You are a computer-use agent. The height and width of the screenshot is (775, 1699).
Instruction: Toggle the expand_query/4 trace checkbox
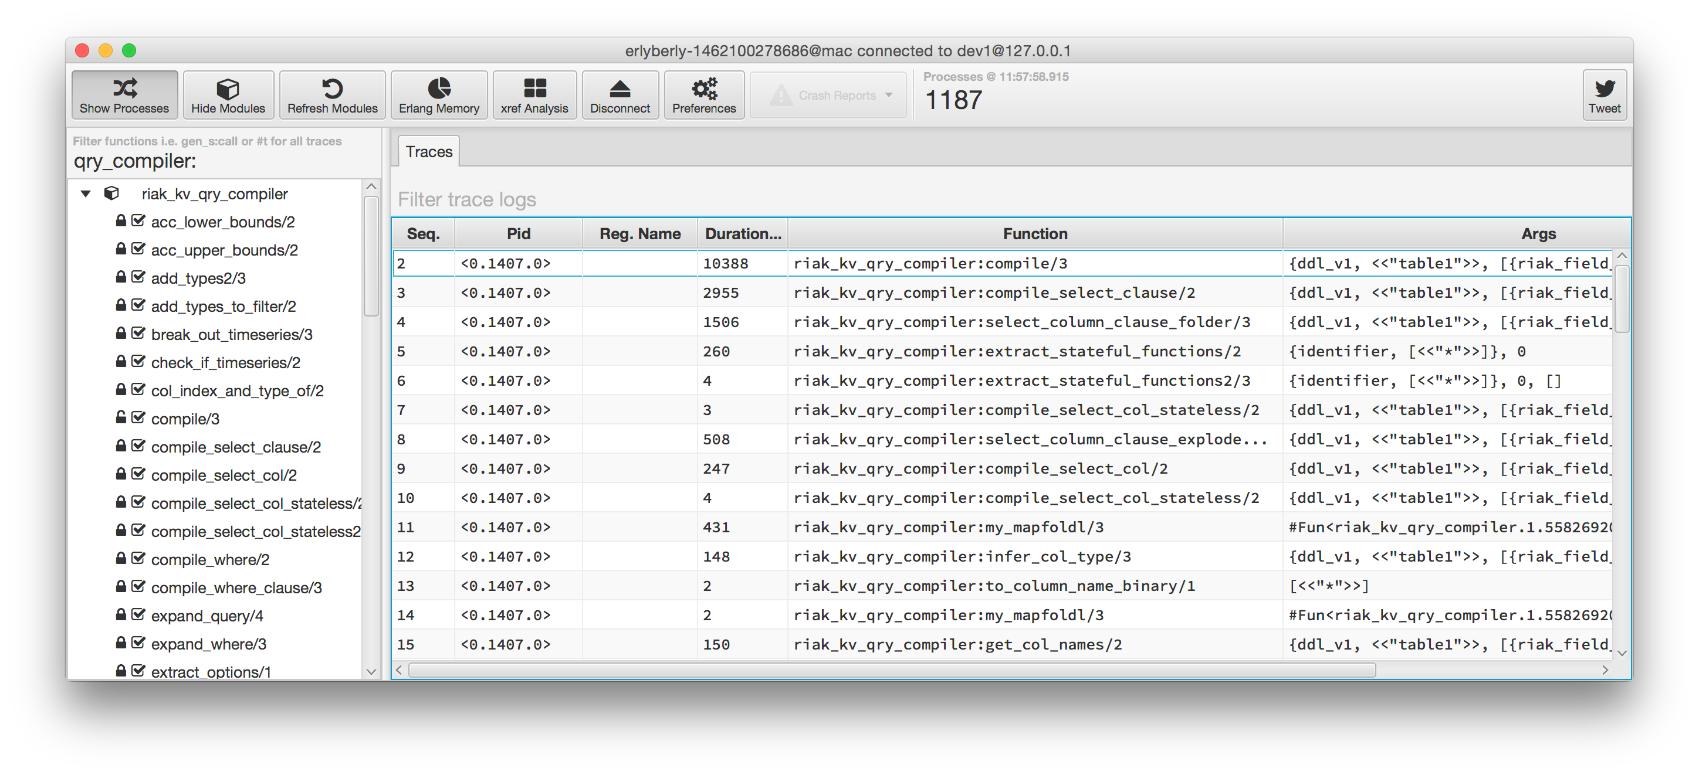[138, 615]
